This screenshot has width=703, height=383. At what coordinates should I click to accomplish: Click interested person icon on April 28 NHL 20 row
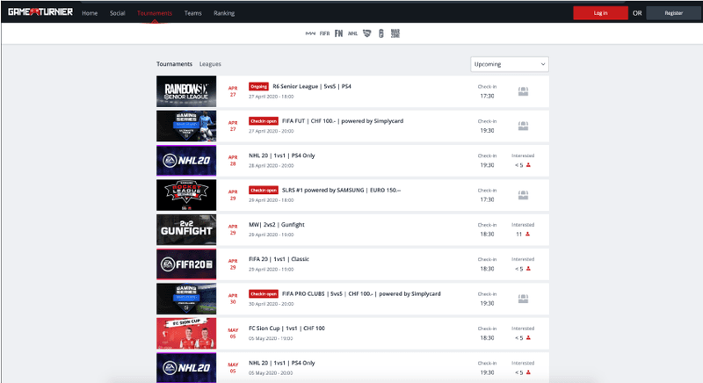(x=528, y=165)
